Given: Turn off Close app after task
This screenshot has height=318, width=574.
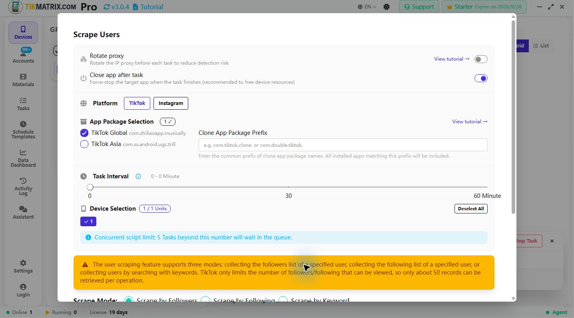Looking at the screenshot, I should 481,79.
